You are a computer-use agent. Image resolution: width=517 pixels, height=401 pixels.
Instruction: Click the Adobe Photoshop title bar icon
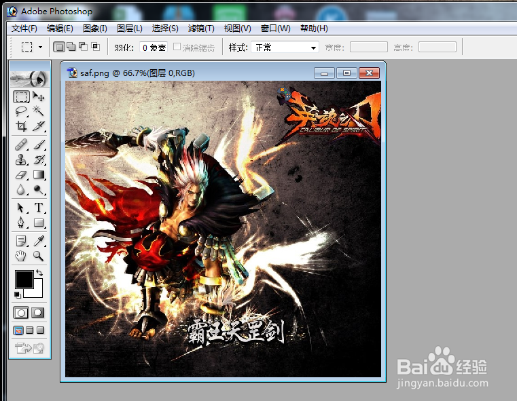point(12,12)
